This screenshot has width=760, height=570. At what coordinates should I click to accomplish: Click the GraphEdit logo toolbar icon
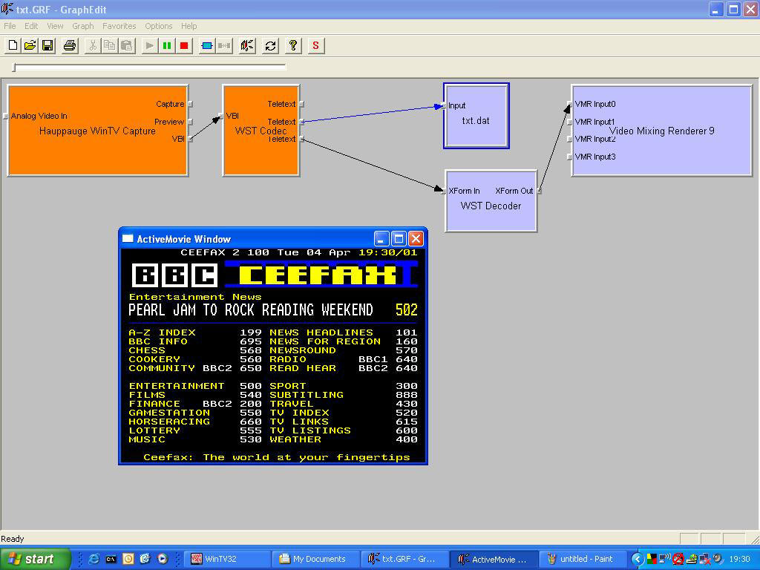247,45
